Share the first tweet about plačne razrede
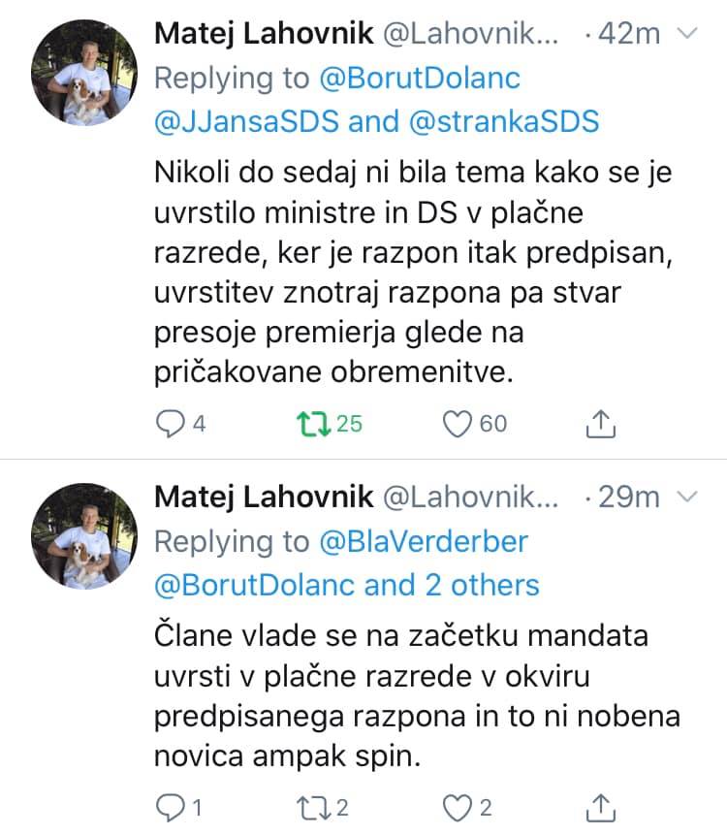This screenshot has width=727, height=835. pyautogui.click(x=601, y=423)
